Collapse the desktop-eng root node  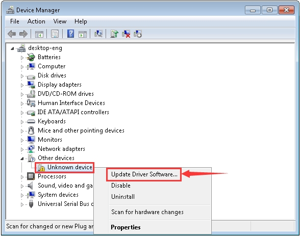tap(12, 48)
